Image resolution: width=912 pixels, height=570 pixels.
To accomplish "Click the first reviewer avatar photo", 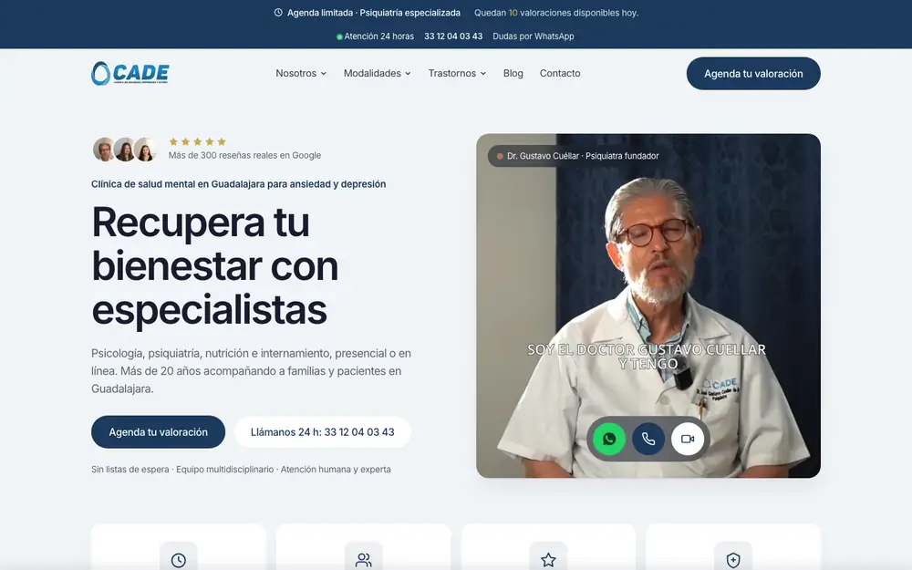I will click(x=105, y=150).
